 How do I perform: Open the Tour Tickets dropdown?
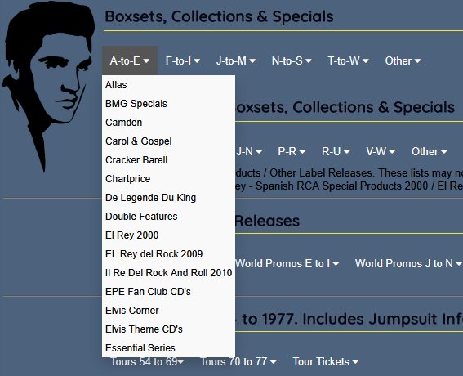[x=325, y=361]
